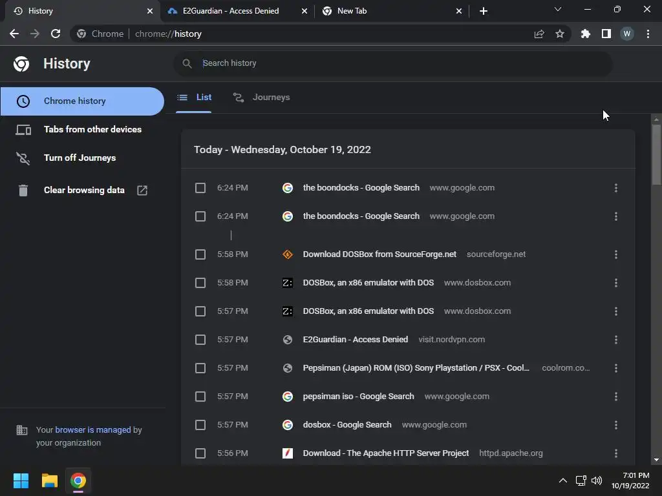
Task: Open Download - The Apache HTTP Server Project link
Action: 385,453
